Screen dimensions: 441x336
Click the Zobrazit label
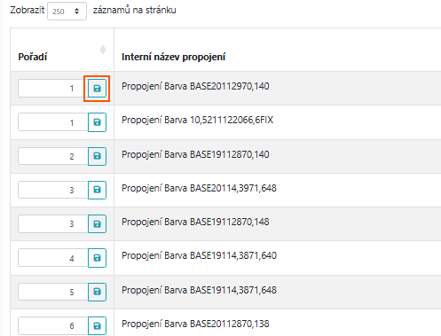tap(28, 10)
